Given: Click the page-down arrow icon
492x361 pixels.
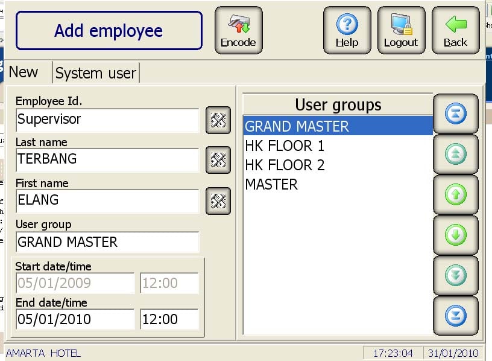Looking at the screenshot, I should click(x=455, y=275).
